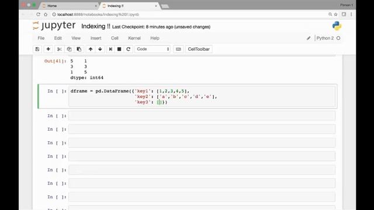Click the 'key2' string in code
Image resolution: width=374 pixels, height=210 pixels.
143,96
